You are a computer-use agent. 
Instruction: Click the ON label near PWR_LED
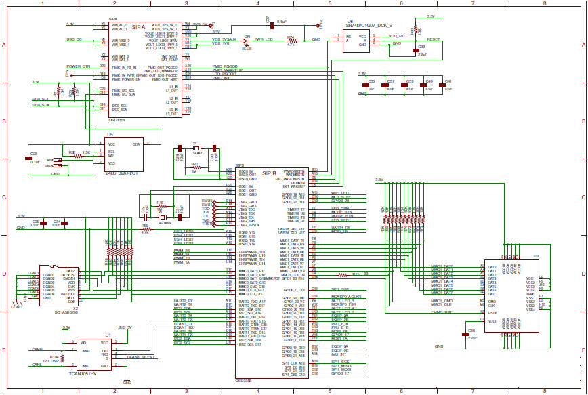[x=247, y=36]
